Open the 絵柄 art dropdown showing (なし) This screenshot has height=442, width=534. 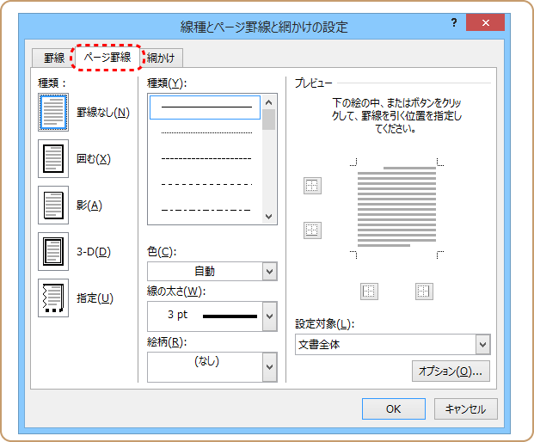point(212,367)
